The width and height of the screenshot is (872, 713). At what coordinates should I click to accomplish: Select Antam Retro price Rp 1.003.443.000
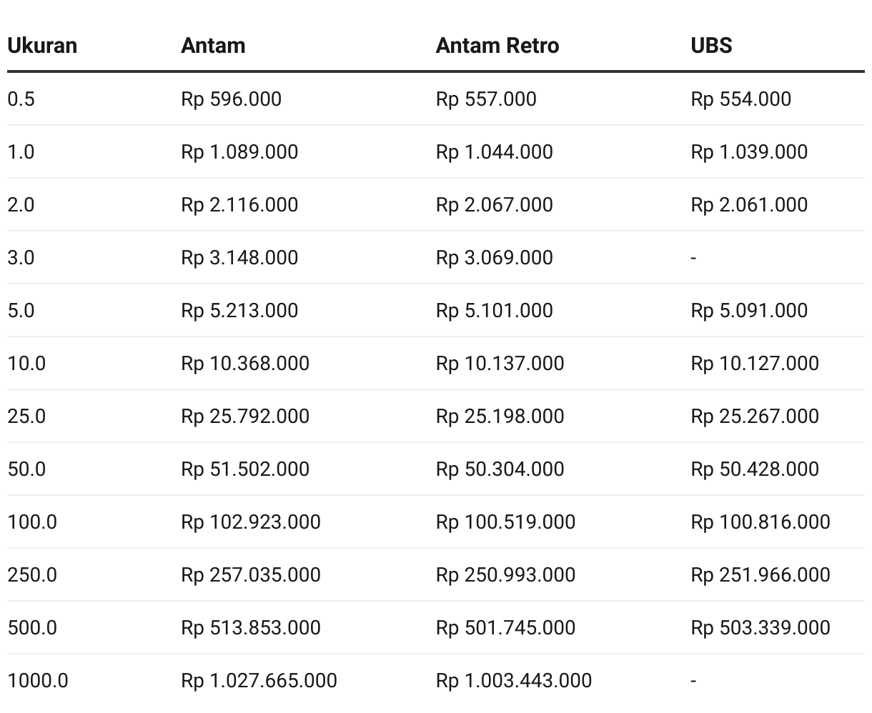pyautogui.click(x=514, y=680)
